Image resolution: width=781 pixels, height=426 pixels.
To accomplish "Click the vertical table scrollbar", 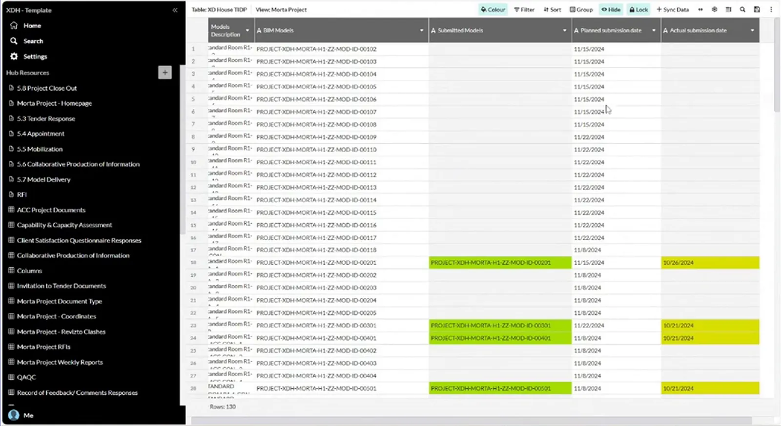I will click(x=777, y=66).
